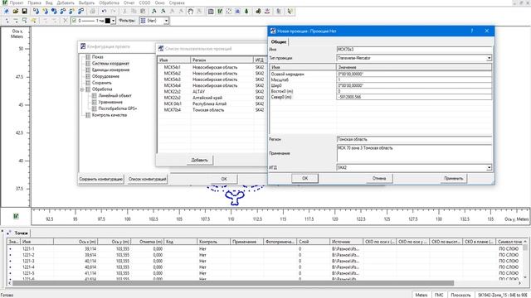Open the Вид menu

49,2
